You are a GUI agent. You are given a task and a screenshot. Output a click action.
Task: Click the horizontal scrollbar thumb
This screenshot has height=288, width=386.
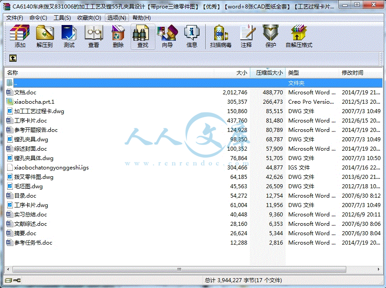179,269
